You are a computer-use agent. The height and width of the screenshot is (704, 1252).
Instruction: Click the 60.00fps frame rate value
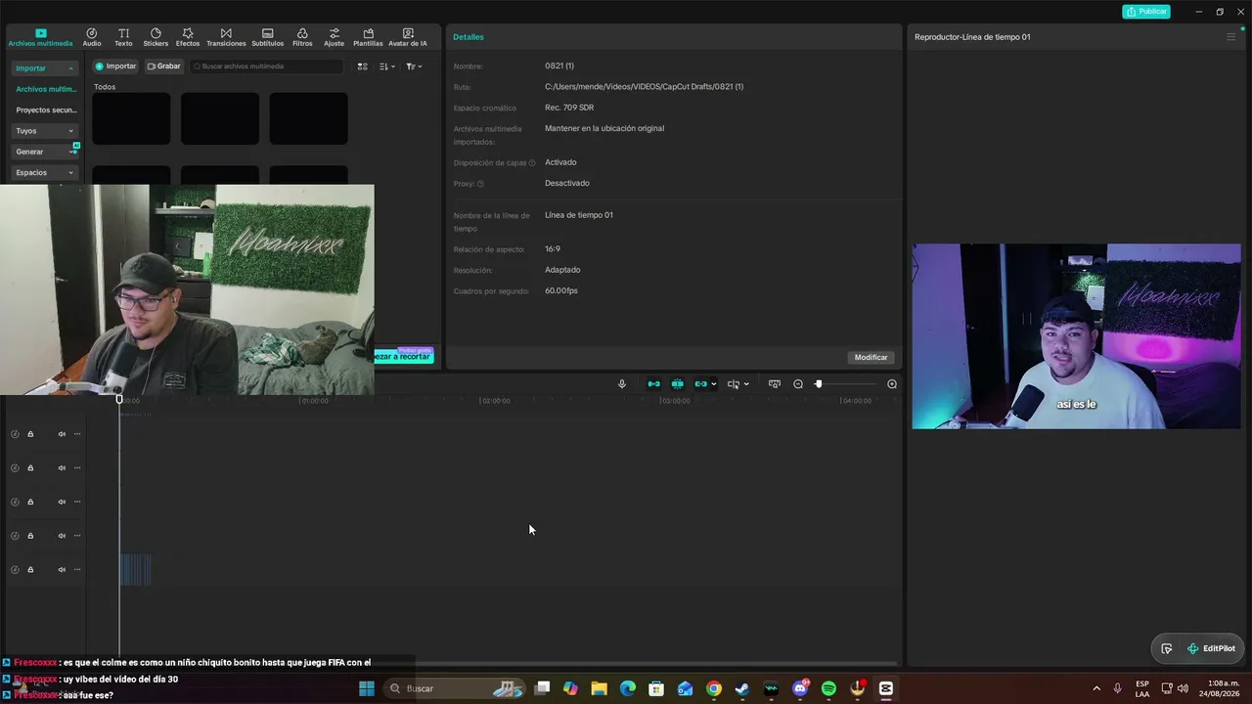[561, 291]
